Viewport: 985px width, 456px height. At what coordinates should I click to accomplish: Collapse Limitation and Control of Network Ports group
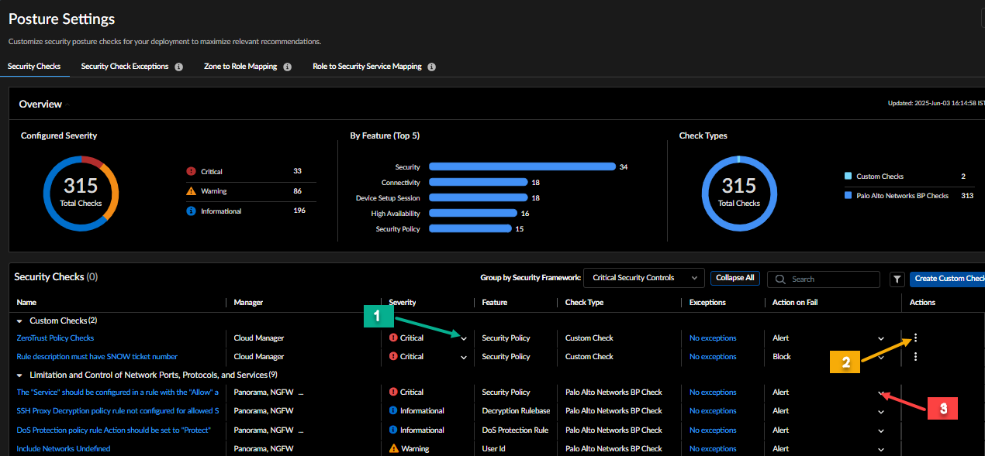(x=19, y=375)
